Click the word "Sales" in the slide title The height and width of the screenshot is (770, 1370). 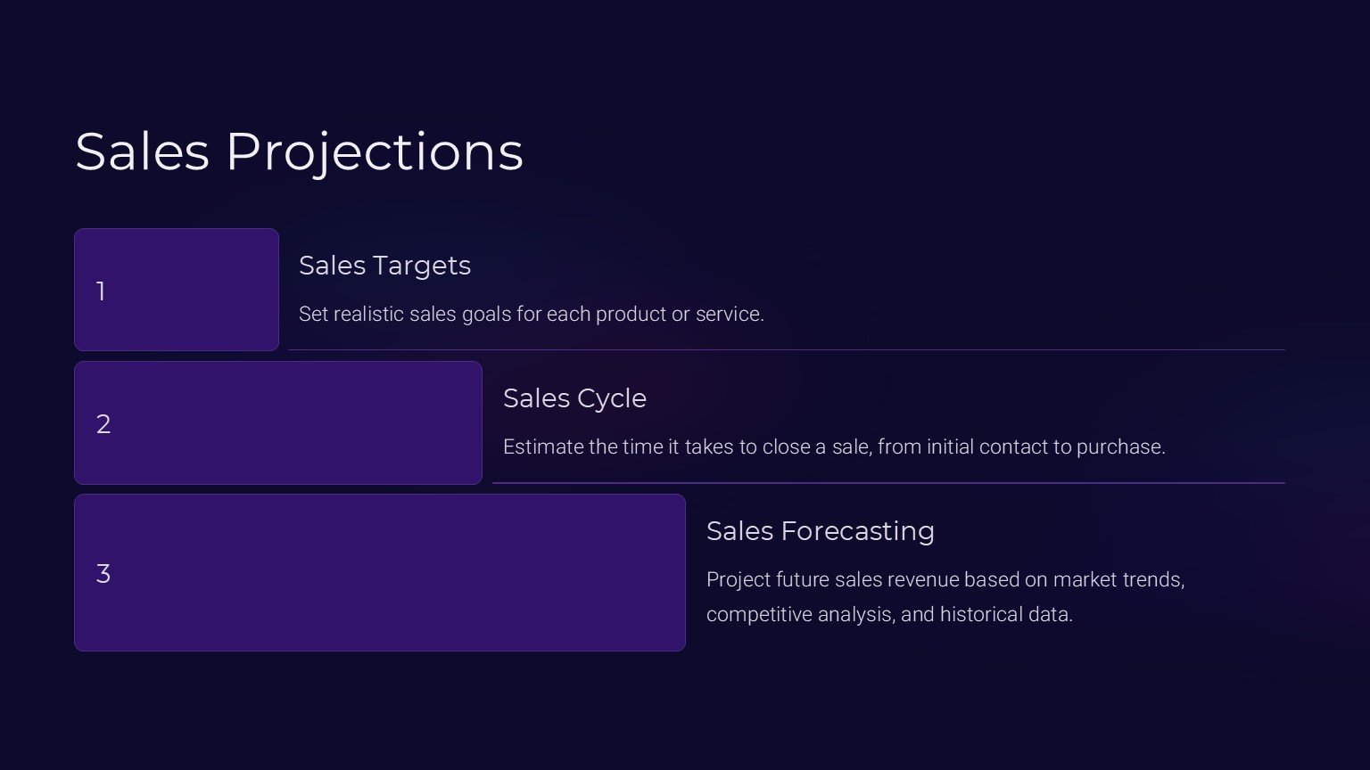142,152
